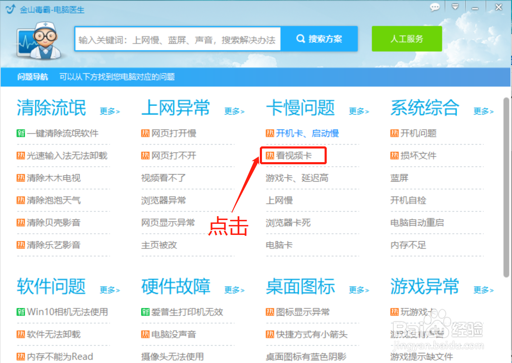
Task: Open feedback via the speech bubble icon
Action: (x=435, y=7)
